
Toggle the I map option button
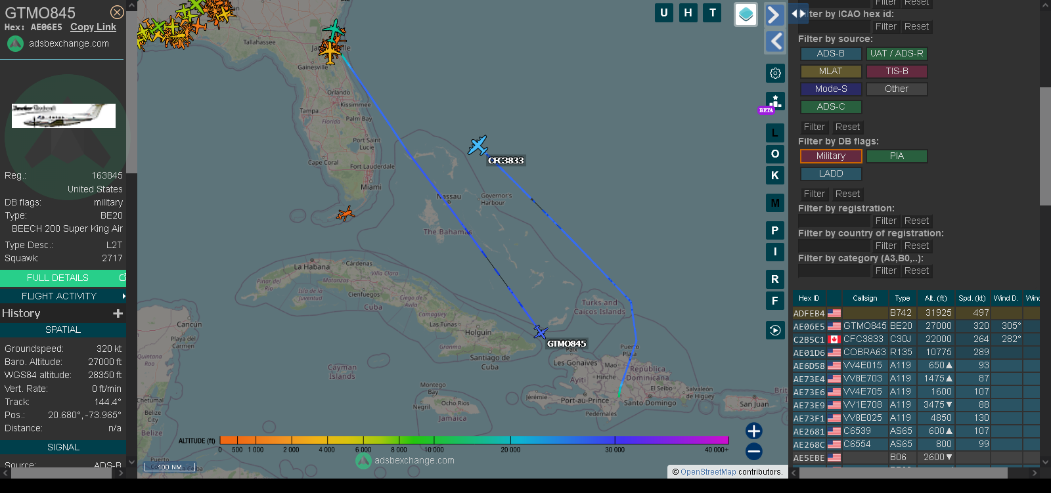click(x=775, y=251)
